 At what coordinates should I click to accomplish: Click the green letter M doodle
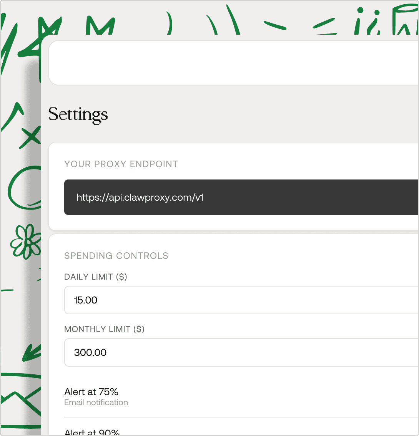[100, 25]
